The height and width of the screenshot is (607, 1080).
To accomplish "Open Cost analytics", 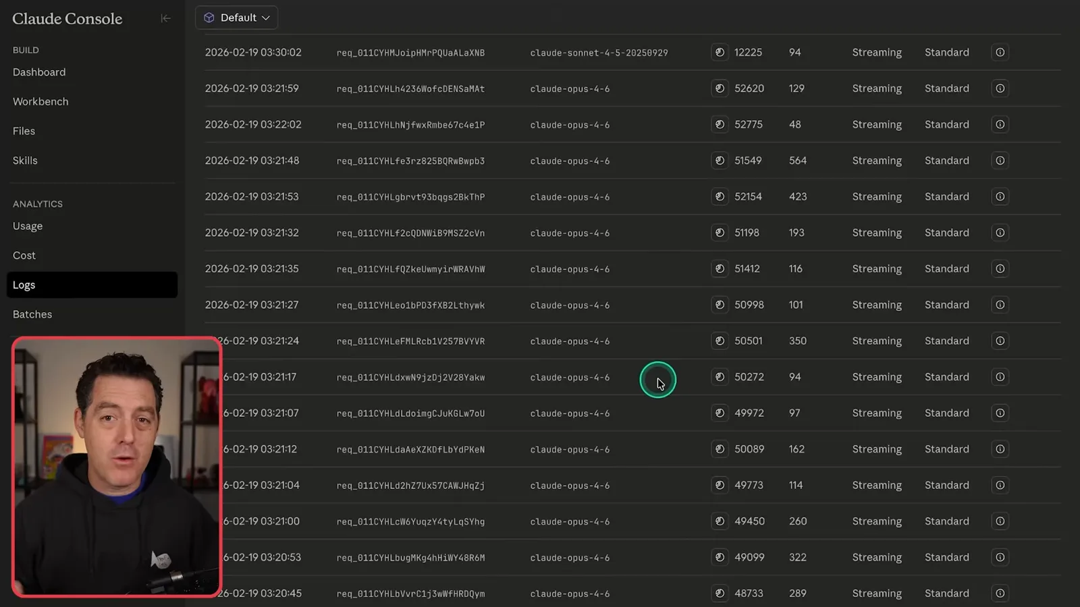I will pyautogui.click(x=24, y=256).
